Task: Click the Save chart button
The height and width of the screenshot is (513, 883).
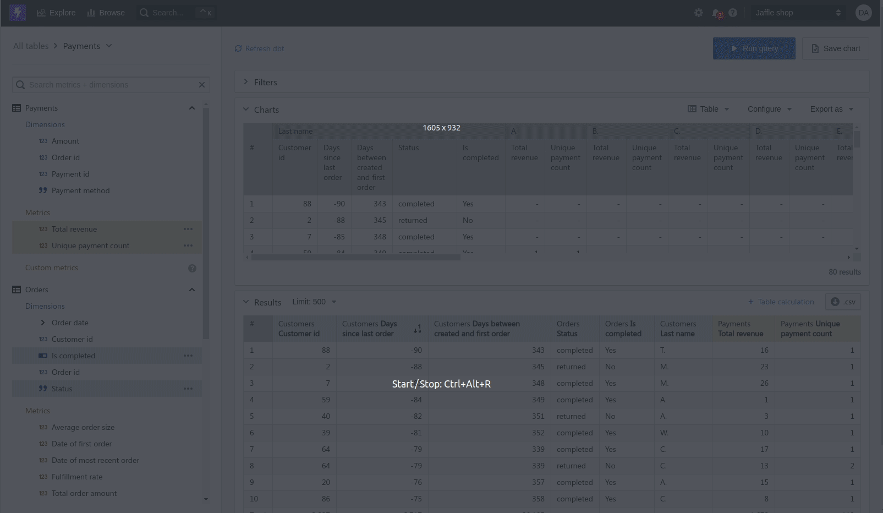Action: (x=835, y=48)
